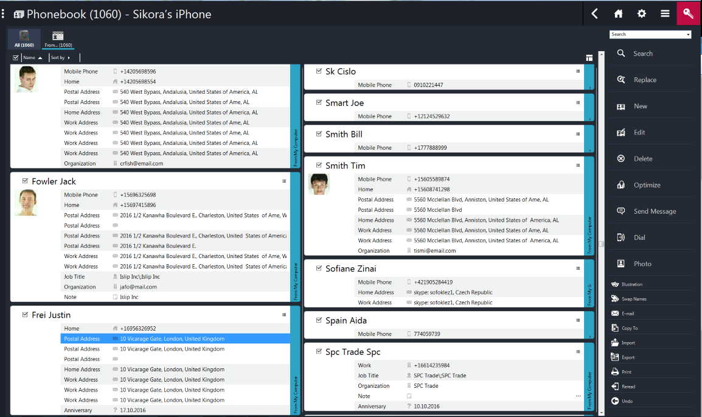Toggle the select-all checkbox beside Name
Screen dimensions: 702x417
coord(16,58)
